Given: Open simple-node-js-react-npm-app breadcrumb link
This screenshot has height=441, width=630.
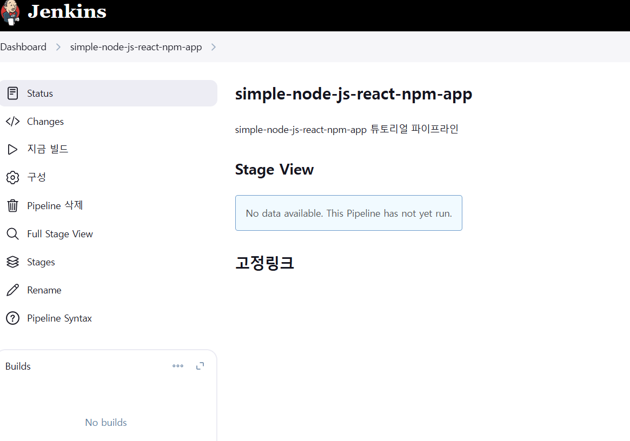Looking at the screenshot, I should click(136, 47).
